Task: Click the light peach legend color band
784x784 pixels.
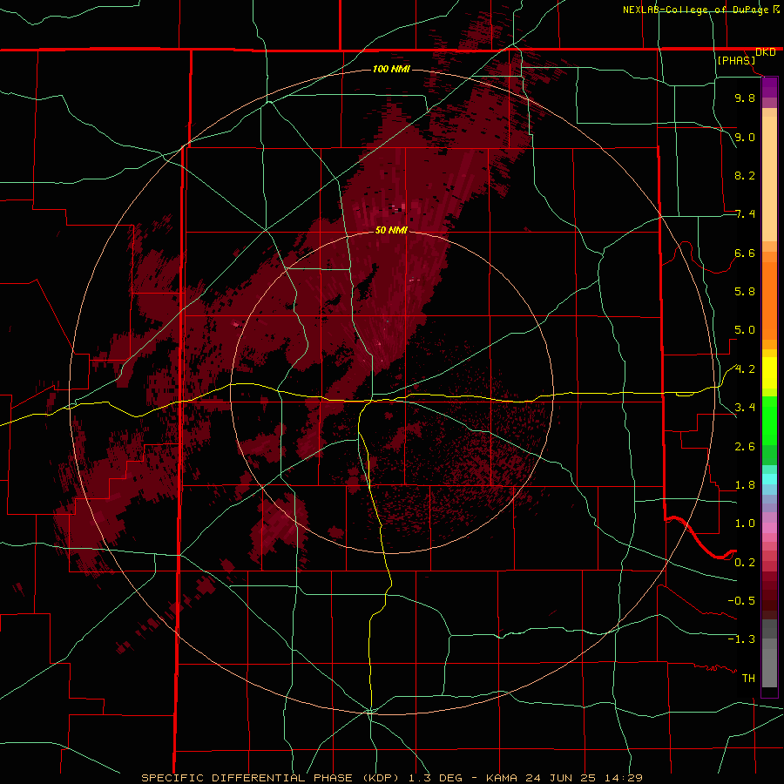Action: [x=769, y=179]
